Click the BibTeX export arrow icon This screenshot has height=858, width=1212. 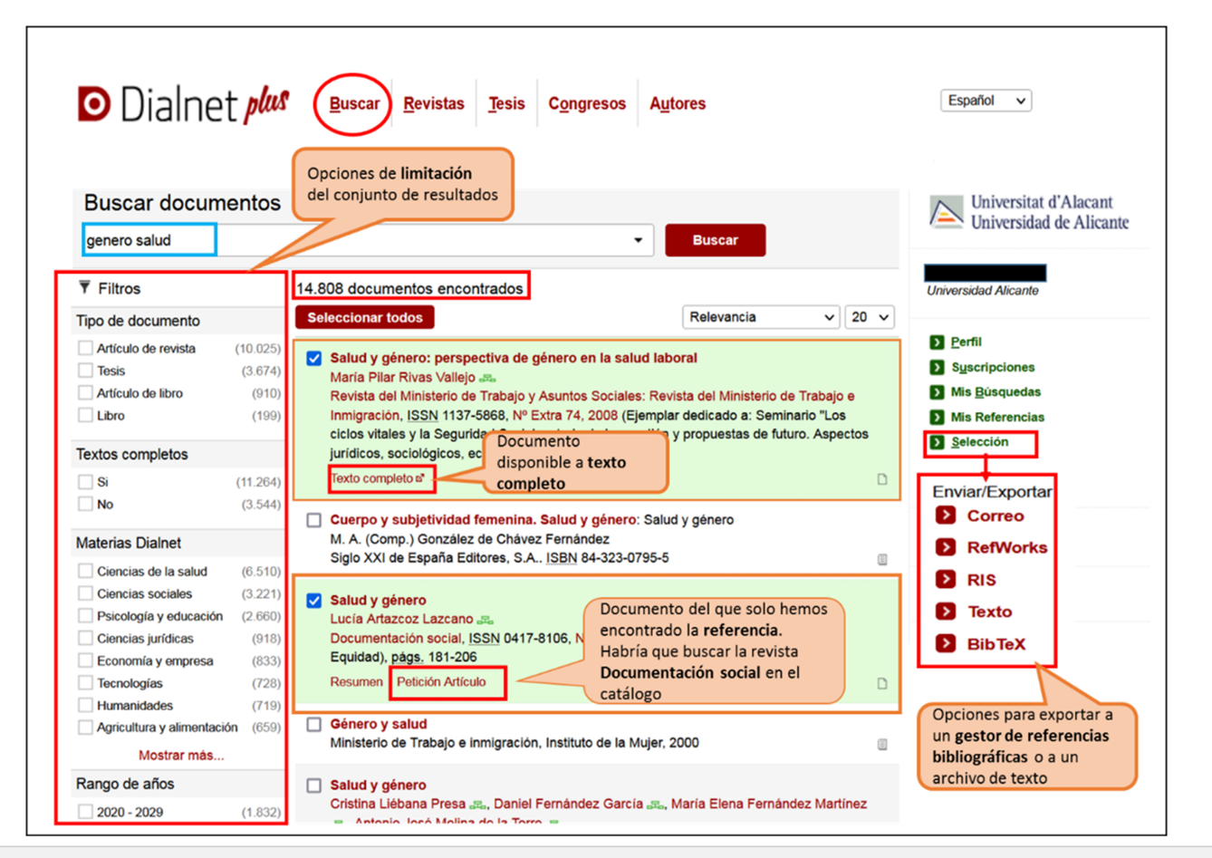(946, 644)
